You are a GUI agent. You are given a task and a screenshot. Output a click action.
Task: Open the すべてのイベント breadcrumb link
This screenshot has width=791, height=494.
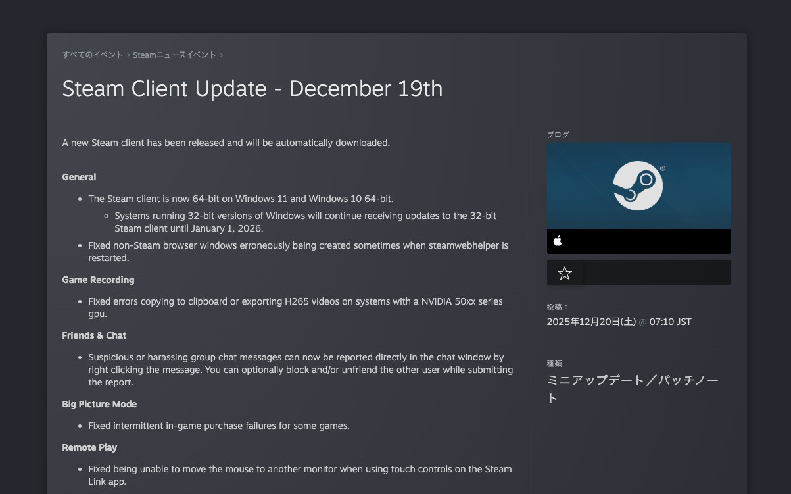93,55
